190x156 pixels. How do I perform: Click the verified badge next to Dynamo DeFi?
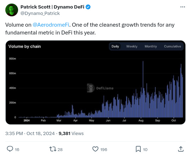pyautogui.click(x=88, y=7)
